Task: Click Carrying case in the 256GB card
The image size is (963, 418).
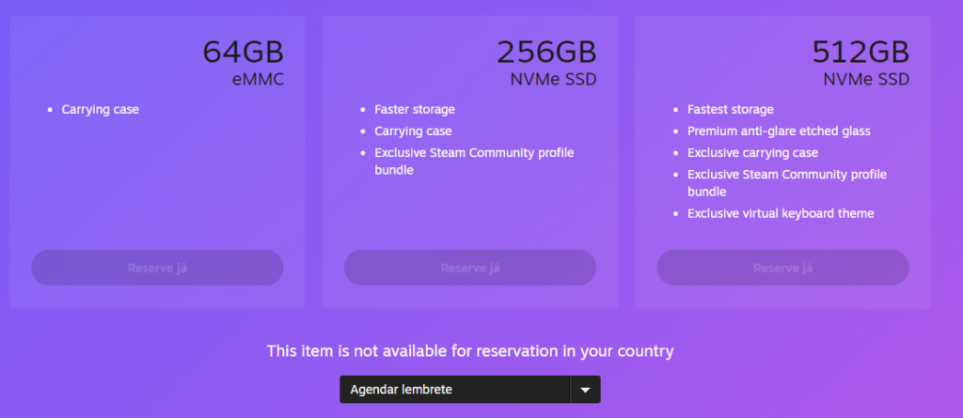Action: (x=414, y=132)
